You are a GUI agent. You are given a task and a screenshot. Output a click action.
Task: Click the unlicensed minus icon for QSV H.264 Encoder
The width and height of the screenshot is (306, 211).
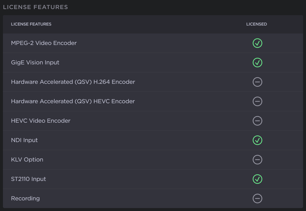[257, 82]
